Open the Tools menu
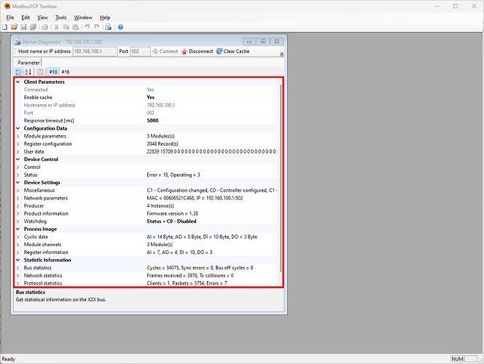484x364 pixels. (x=60, y=17)
